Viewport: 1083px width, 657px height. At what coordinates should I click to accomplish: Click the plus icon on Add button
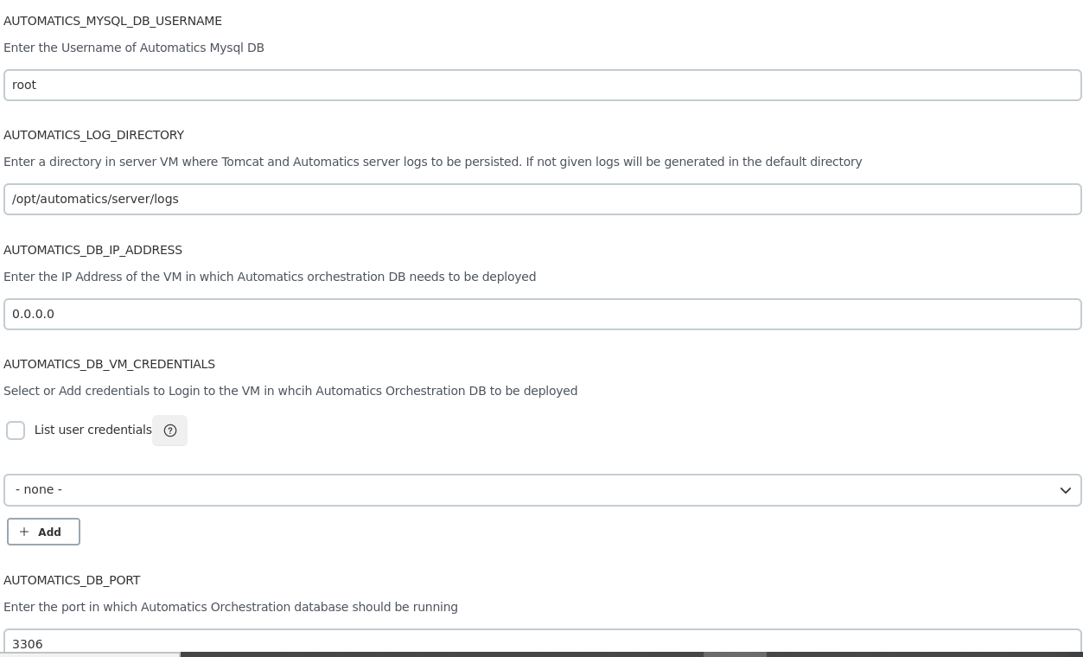point(24,532)
